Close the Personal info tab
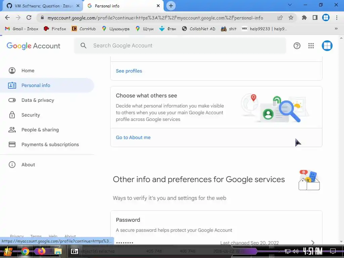Viewport: 344px width, 258px height. pyautogui.click(x=158, y=6)
